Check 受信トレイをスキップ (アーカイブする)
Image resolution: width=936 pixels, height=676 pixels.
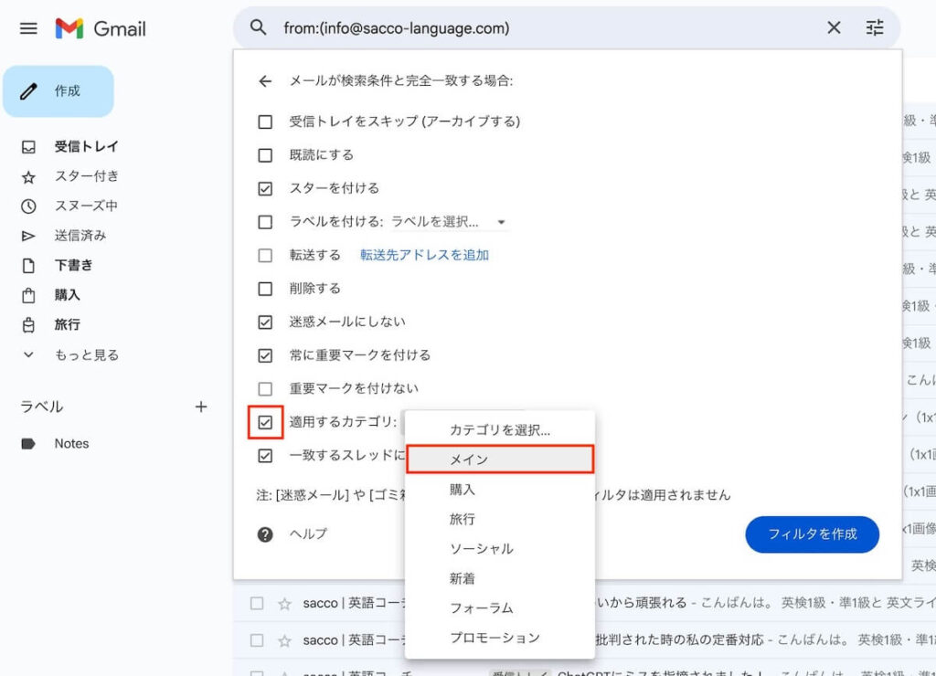tap(265, 121)
